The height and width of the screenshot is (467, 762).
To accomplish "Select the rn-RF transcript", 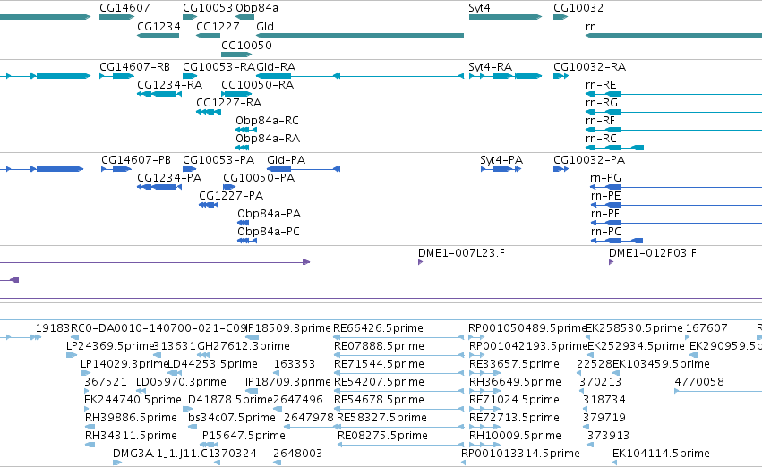I will (673, 130).
